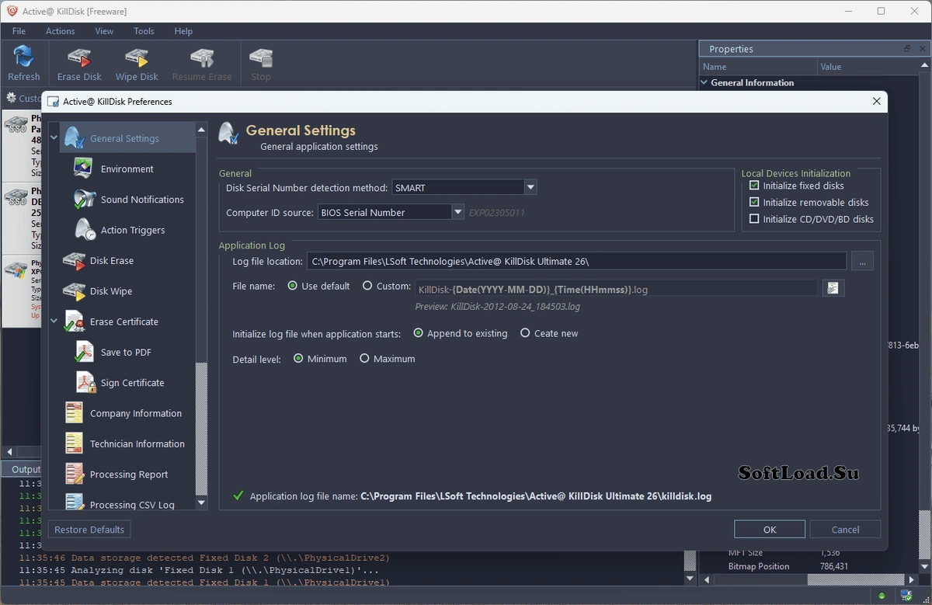
Task: Open the Technician Information icon
Action: pos(75,443)
